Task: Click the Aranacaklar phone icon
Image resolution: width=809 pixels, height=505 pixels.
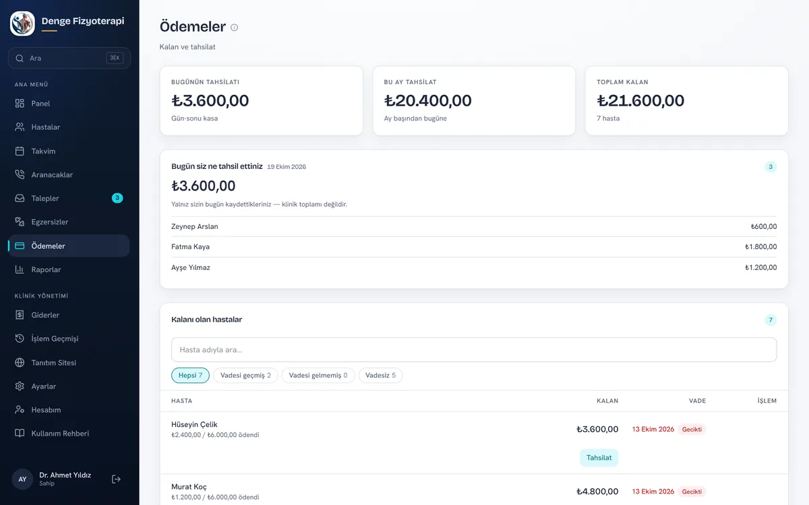Action: pyautogui.click(x=20, y=174)
